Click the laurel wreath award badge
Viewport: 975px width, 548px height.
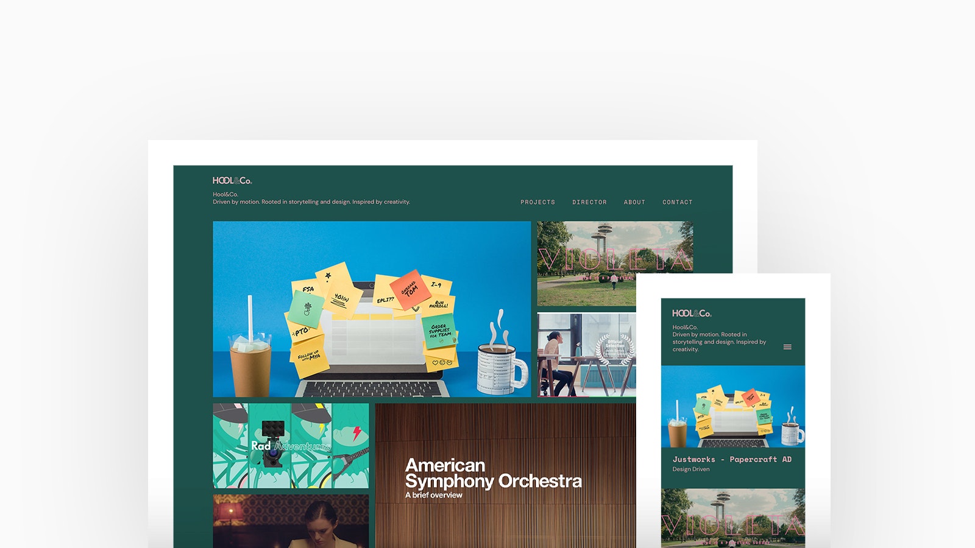tap(615, 350)
